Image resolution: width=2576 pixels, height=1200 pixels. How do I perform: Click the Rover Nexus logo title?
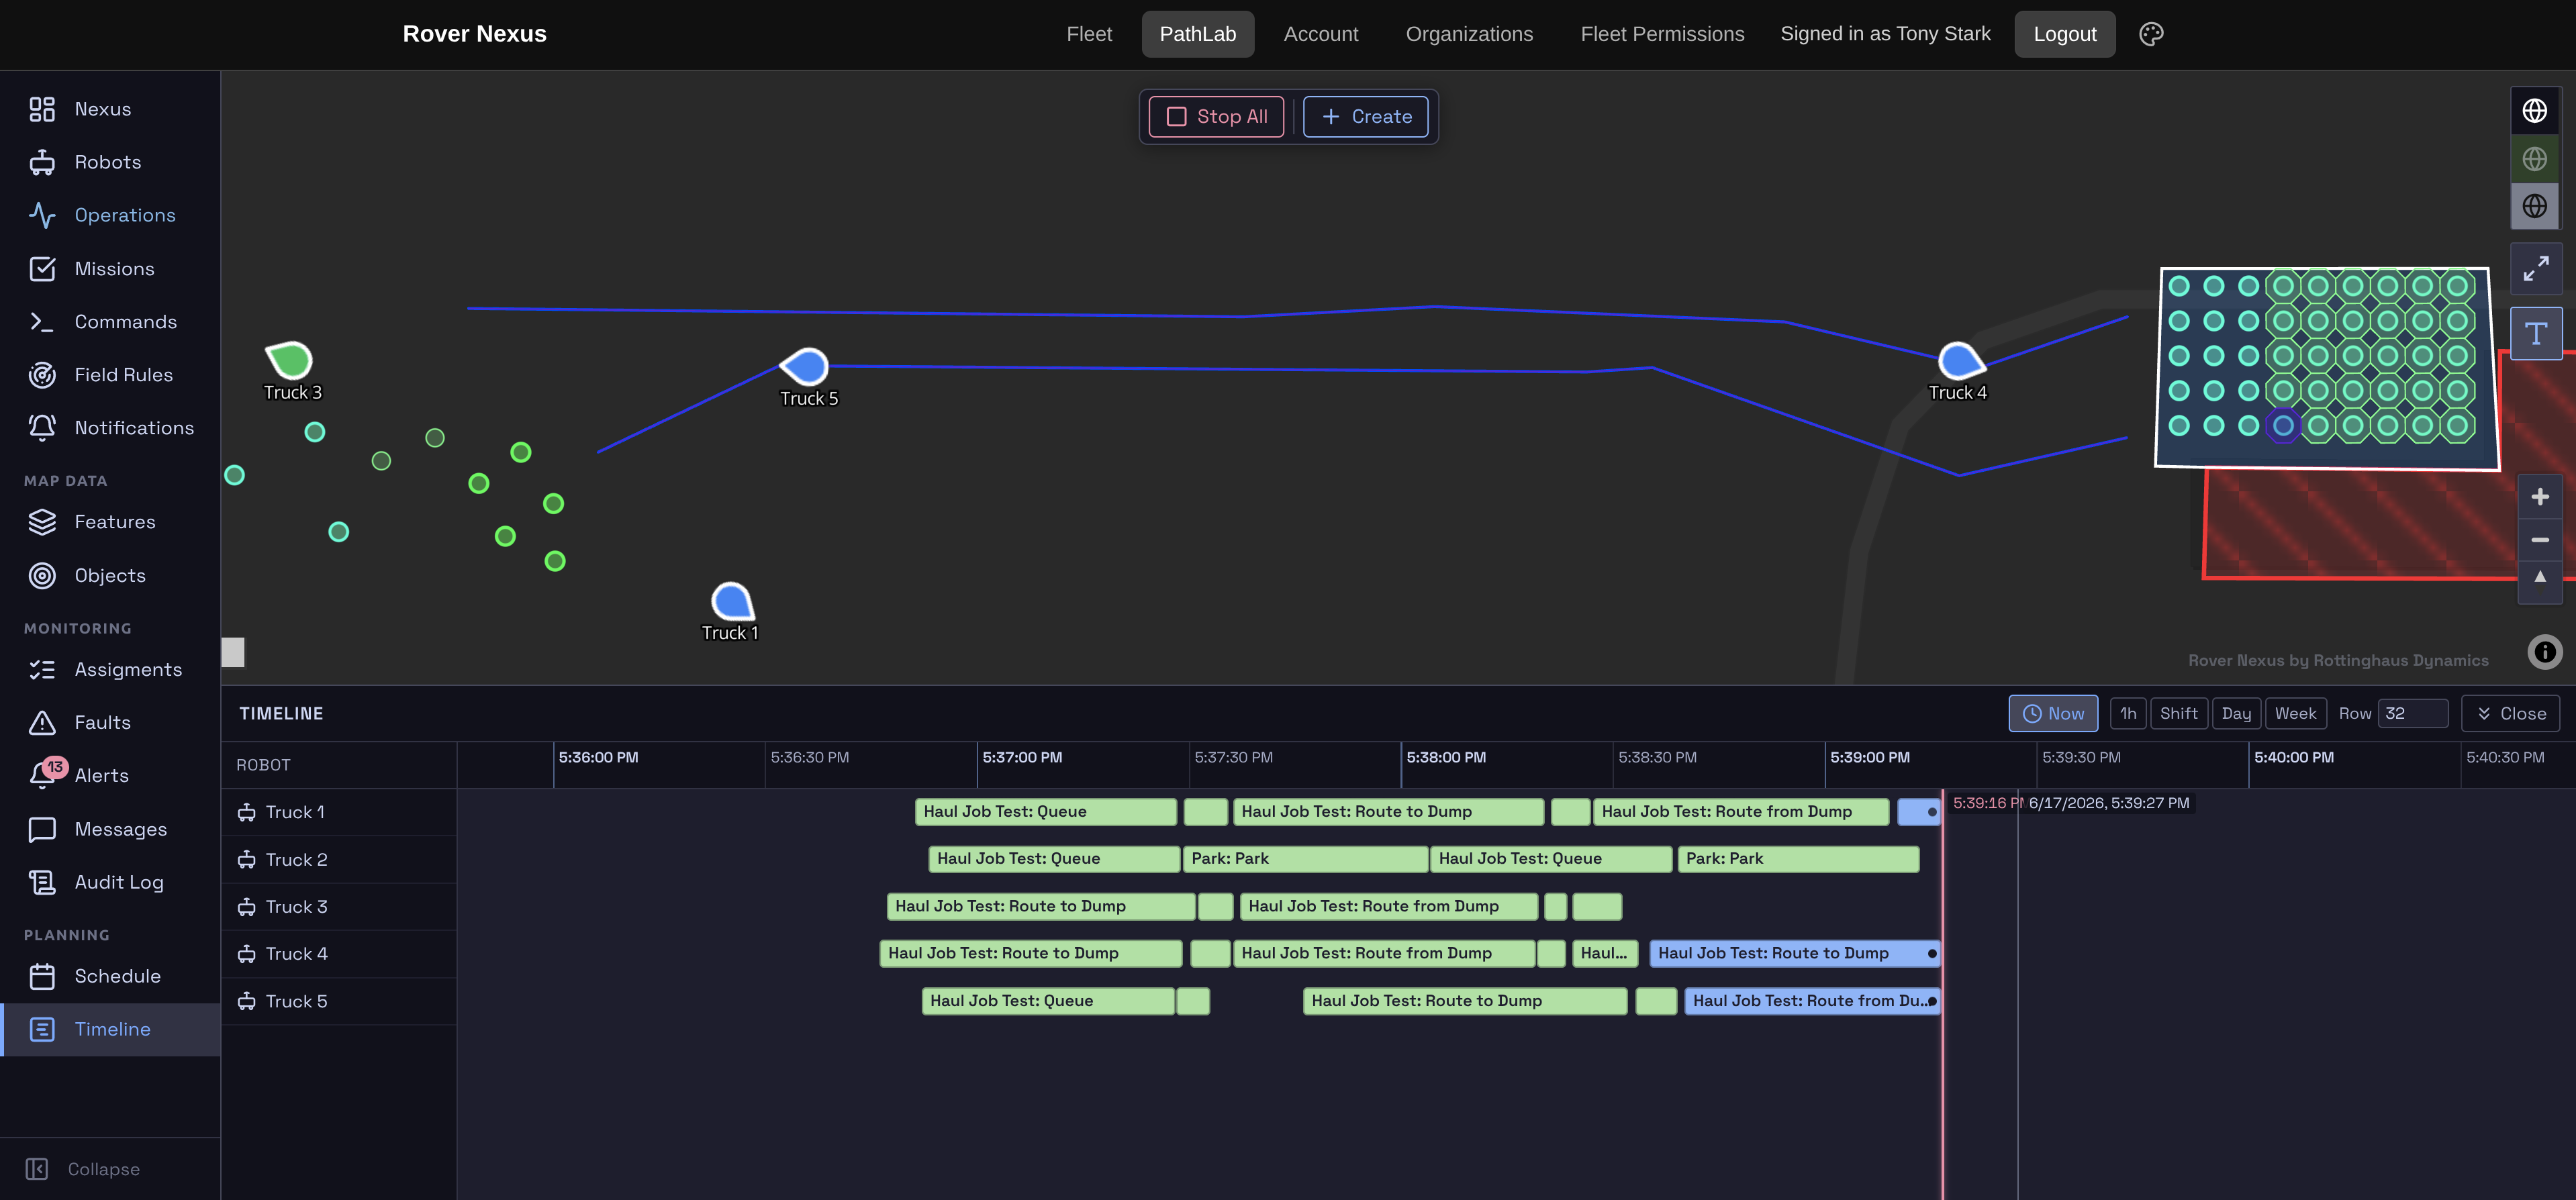475,34
